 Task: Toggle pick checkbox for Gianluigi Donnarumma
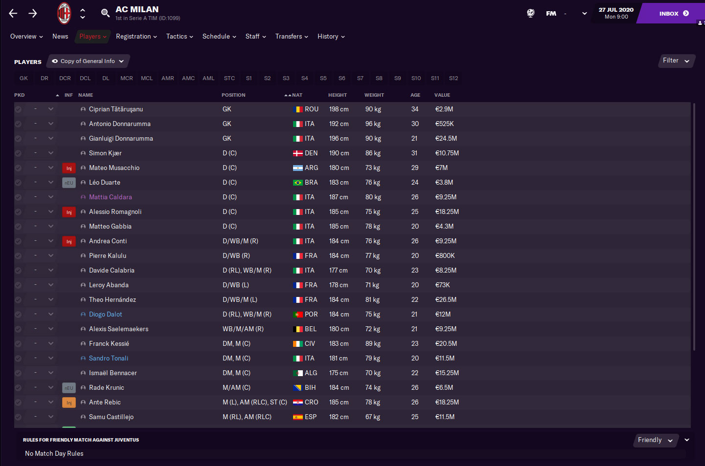(18, 139)
